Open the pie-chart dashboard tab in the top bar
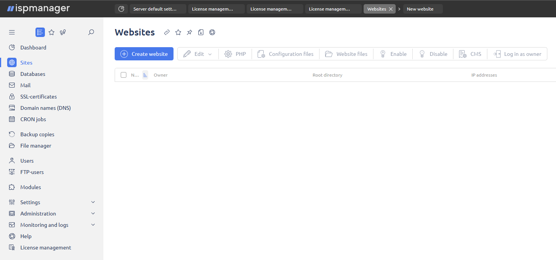 (x=121, y=9)
